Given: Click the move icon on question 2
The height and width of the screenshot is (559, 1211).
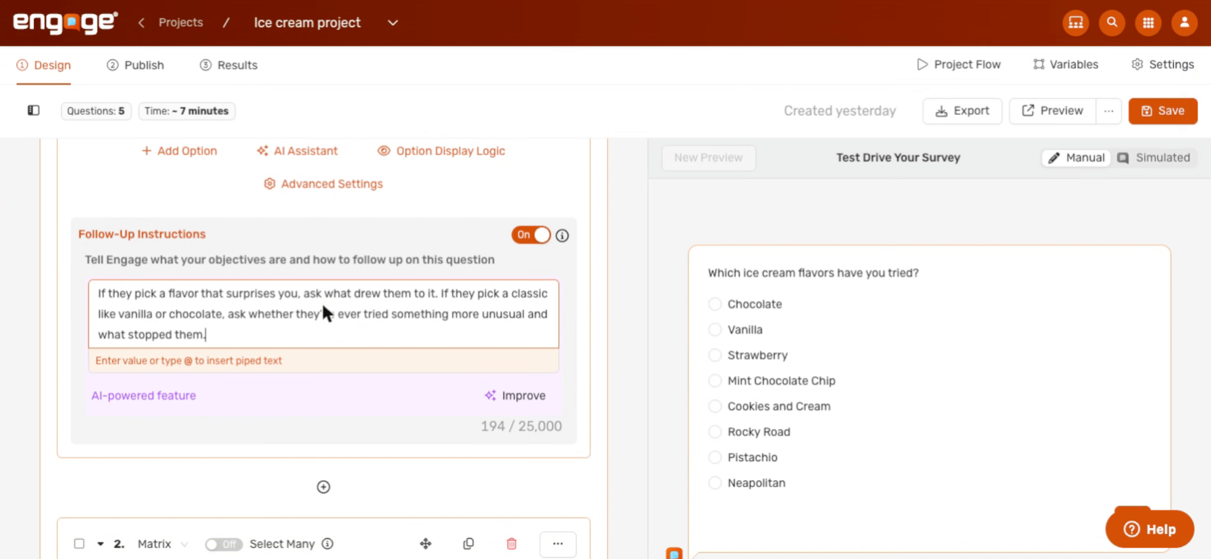Looking at the screenshot, I should coord(426,544).
